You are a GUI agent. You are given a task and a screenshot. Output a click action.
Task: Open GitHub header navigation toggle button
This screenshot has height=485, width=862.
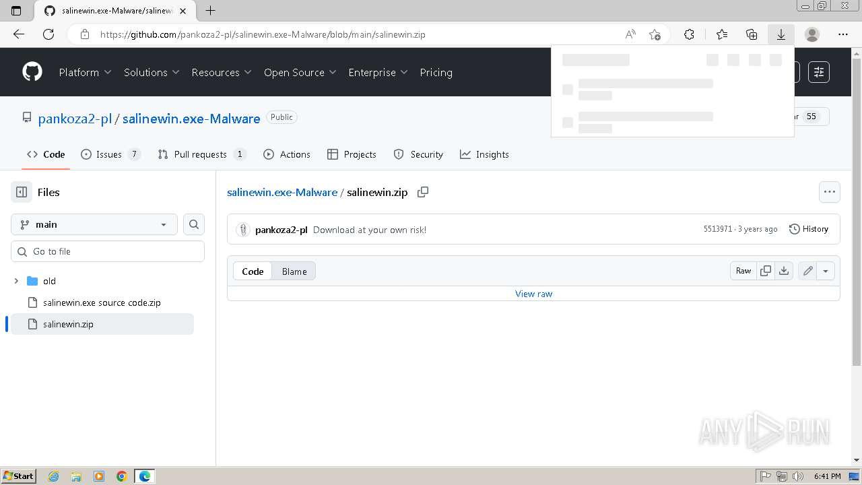coord(819,72)
